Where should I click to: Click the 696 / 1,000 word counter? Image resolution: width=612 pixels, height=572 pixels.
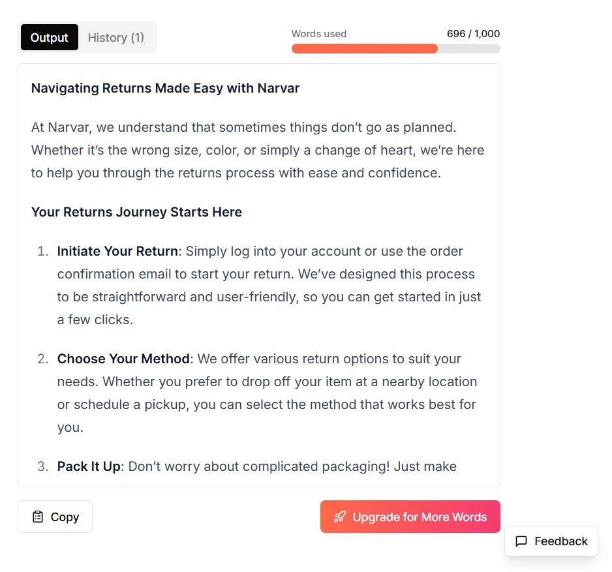point(473,34)
